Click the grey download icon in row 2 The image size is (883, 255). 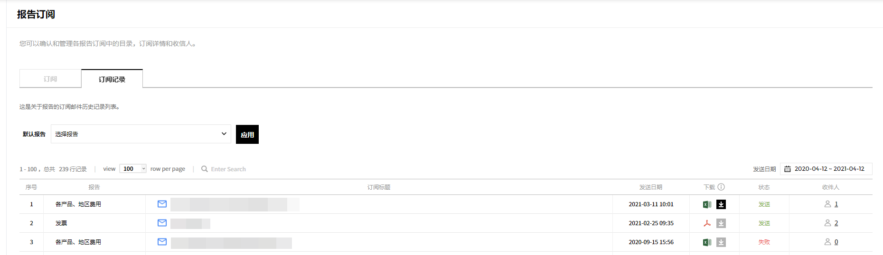(x=721, y=223)
